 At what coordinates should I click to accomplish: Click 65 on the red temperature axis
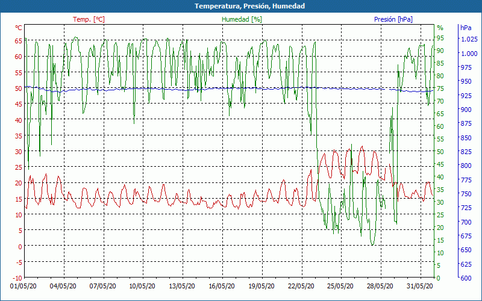(x=19, y=40)
